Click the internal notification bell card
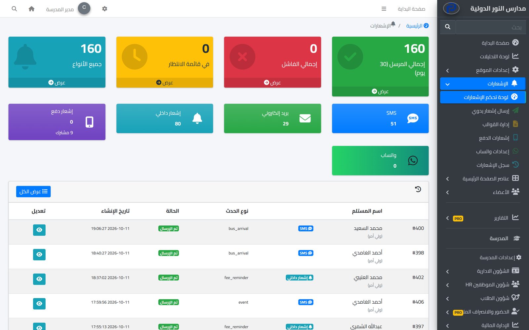Screen dimensions: 529x330 point(165,118)
